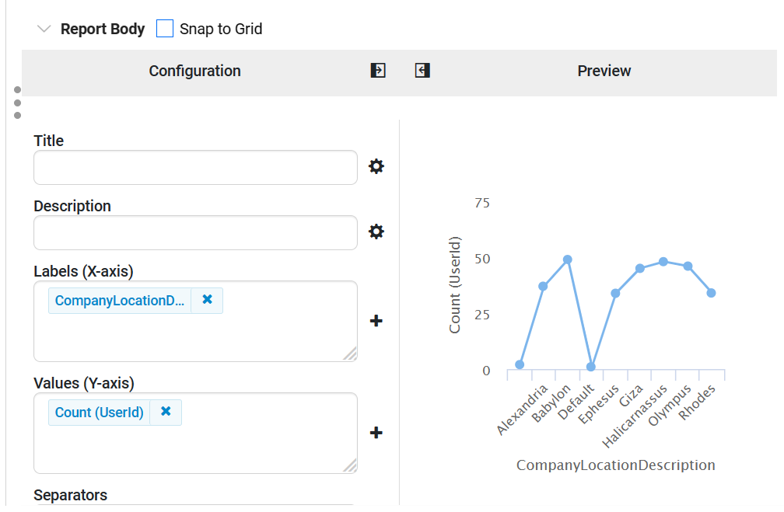This screenshot has width=784, height=512.
Task: Collapse the Report Body section chevron
Action: coord(44,29)
